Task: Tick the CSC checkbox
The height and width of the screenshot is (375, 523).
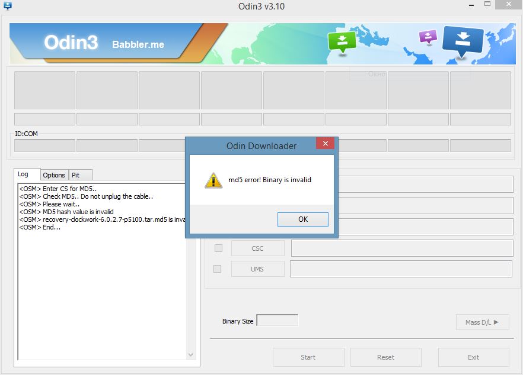Action: click(x=218, y=248)
